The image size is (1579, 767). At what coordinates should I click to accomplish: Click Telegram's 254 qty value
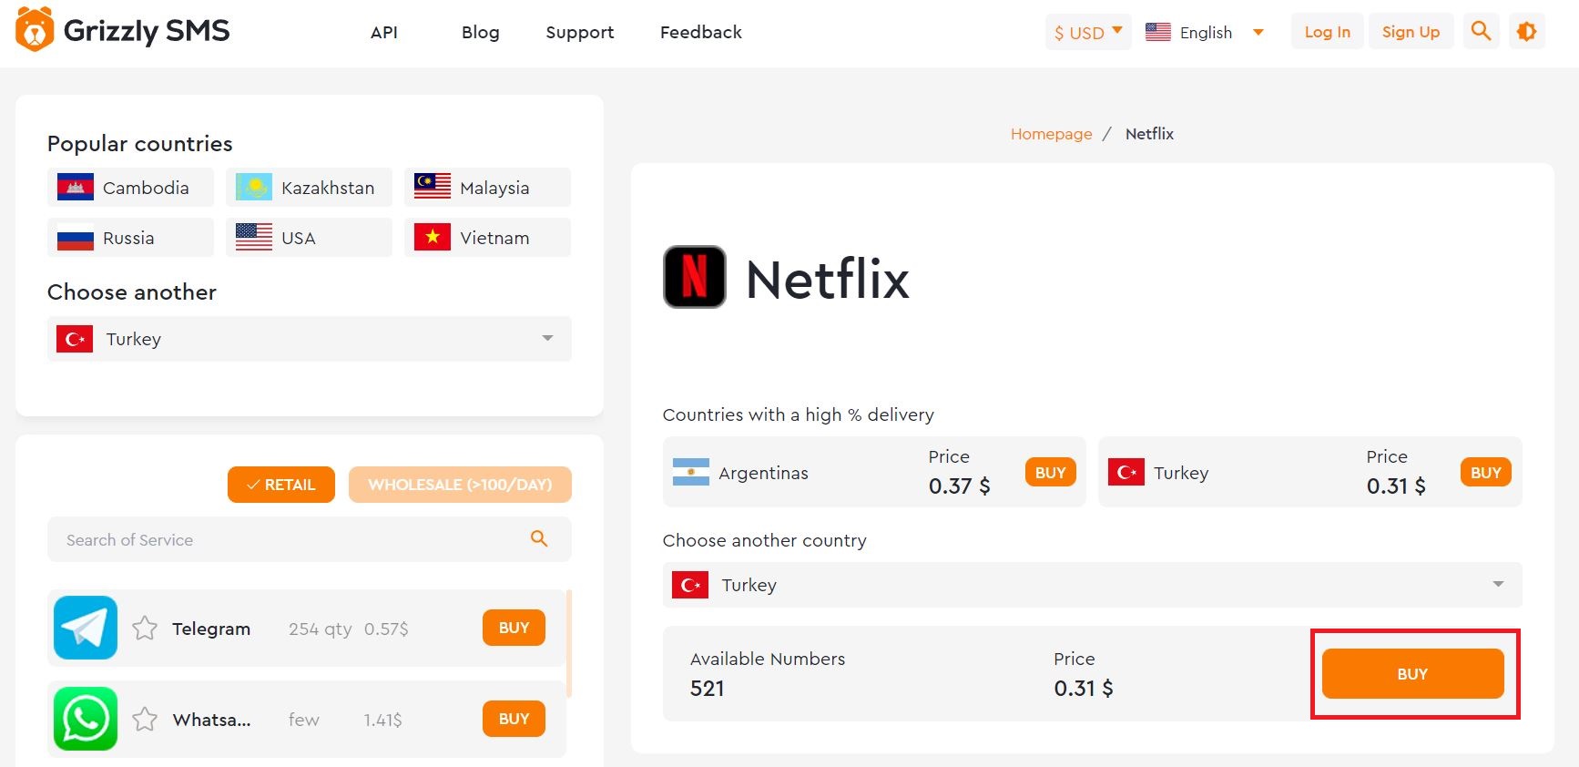click(320, 629)
